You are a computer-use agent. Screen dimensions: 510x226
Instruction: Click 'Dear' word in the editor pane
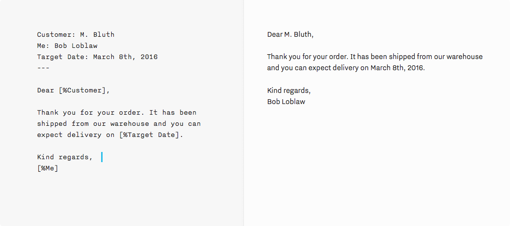(45, 90)
